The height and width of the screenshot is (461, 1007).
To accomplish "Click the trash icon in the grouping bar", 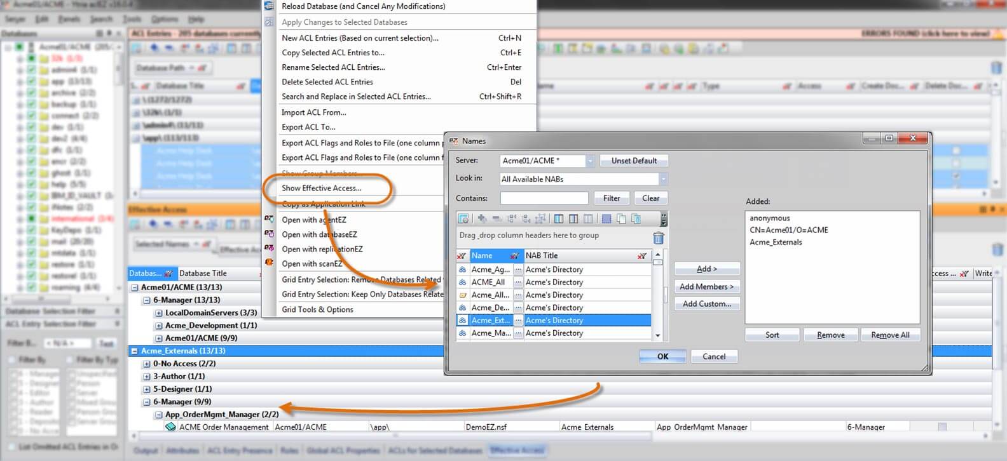I will pos(658,238).
